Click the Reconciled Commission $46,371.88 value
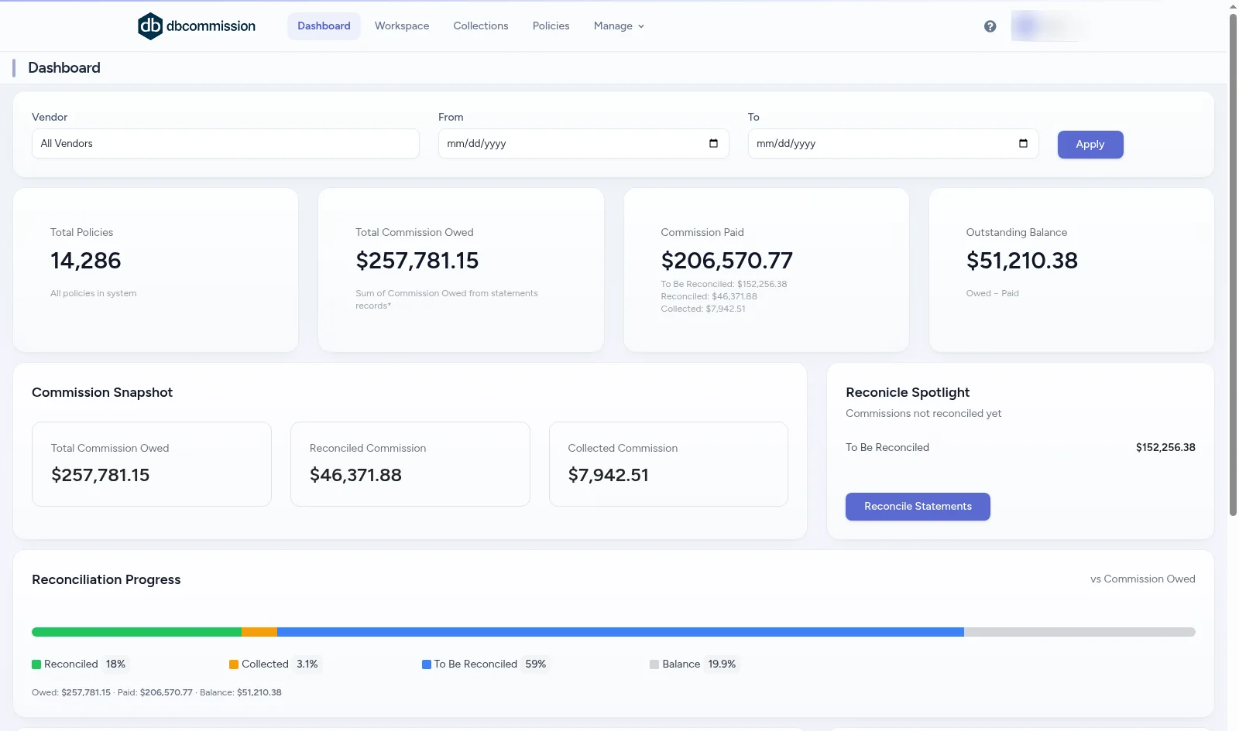The height and width of the screenshot is (731, 1239). coord(355,475)
